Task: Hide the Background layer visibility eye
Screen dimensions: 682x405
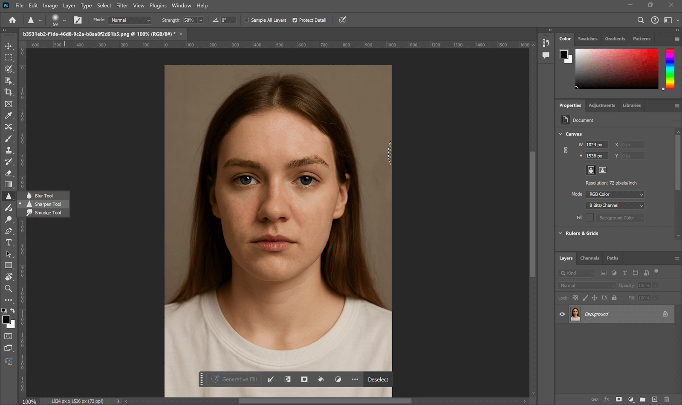Action: 562,314
